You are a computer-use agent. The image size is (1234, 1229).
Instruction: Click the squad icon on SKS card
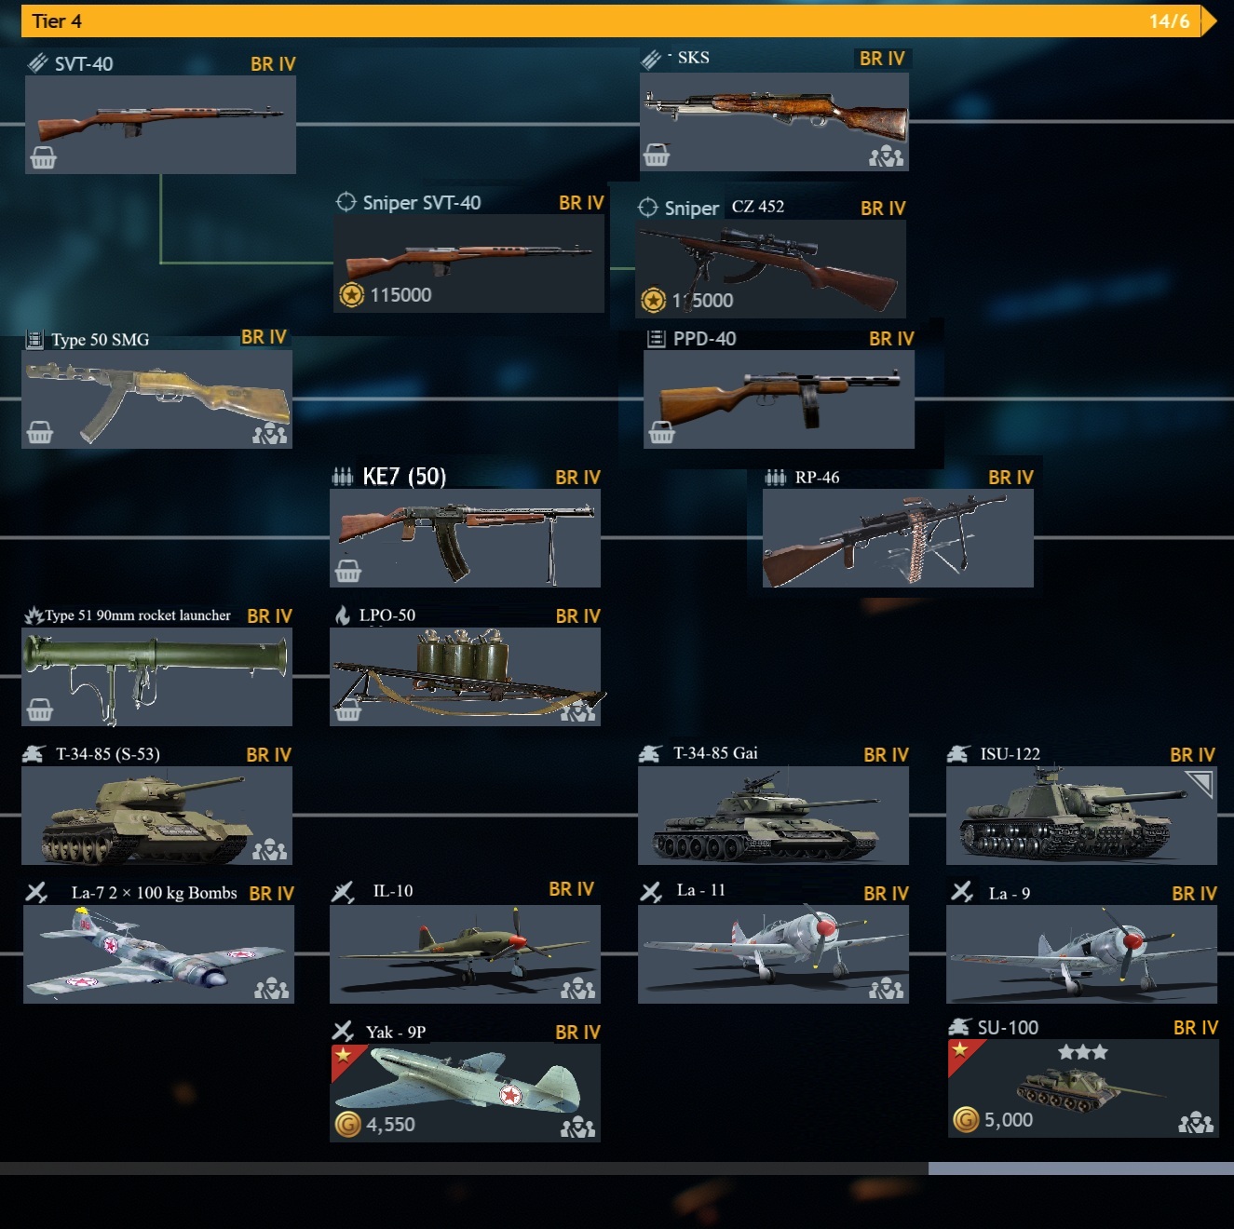click(x=886, y=156)
